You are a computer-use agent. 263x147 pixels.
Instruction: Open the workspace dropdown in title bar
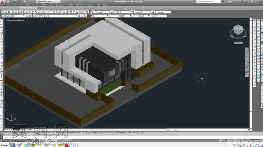pyautogui.click(x=60, y=1)
